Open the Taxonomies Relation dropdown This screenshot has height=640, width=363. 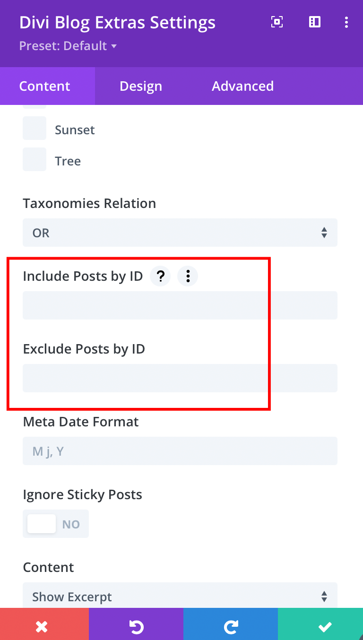tap(180, 233)
